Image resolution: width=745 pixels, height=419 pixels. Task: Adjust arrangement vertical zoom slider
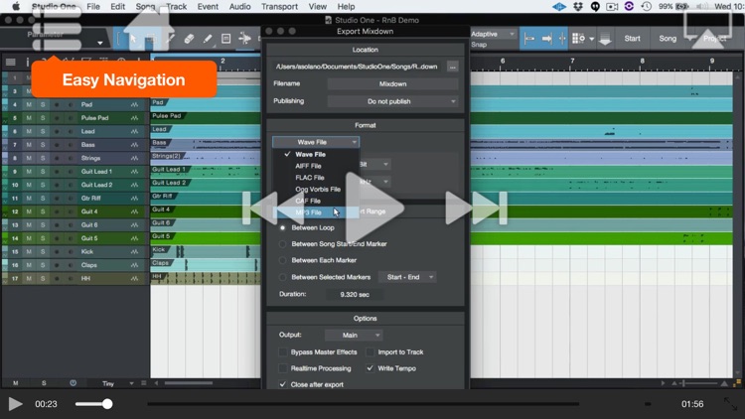click(x=699, y=383)
